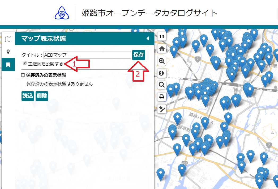This screenshot has height=189, width=278.
Task: Open the information tool
Action: click(x=162, y=73)
